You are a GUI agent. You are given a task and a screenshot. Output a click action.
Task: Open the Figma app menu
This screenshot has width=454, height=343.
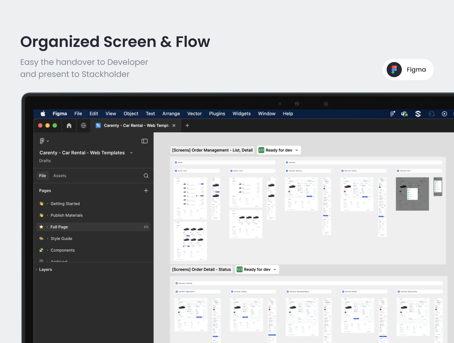click(60, 114)
